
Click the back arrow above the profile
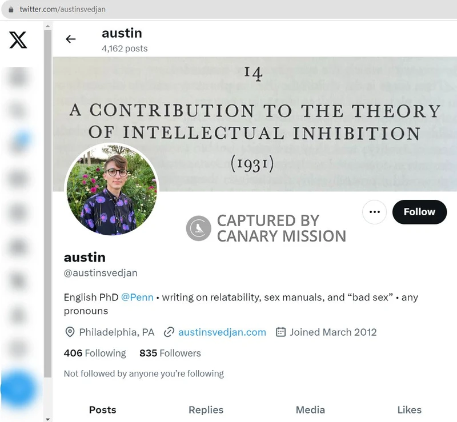[70, 39]
